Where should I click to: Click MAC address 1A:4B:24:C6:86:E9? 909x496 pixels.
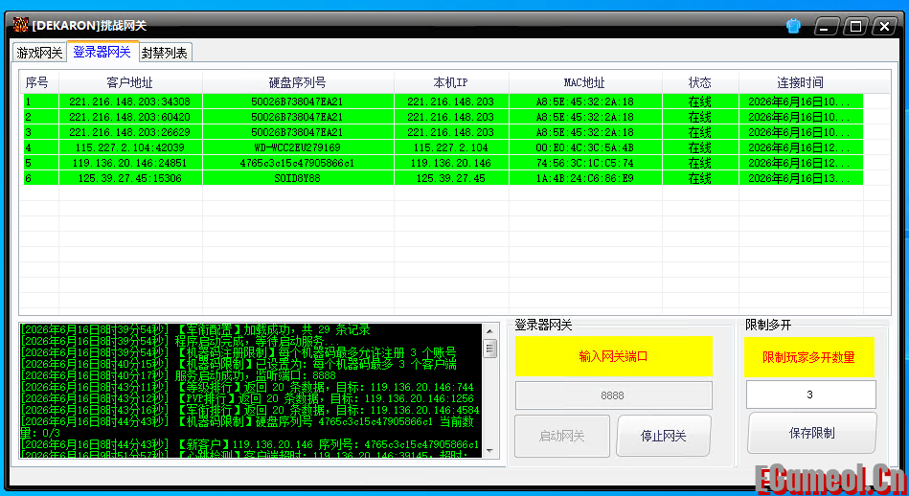[584, 178]
